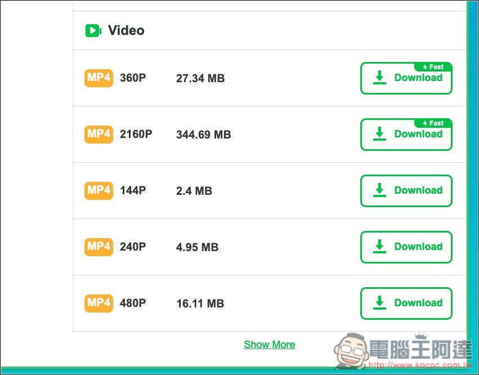The width and height of the screenshot is (479, 375).
Task: Select the MP4 badge beside 360P
Action: pyautogui.click(x=99, y=78)
